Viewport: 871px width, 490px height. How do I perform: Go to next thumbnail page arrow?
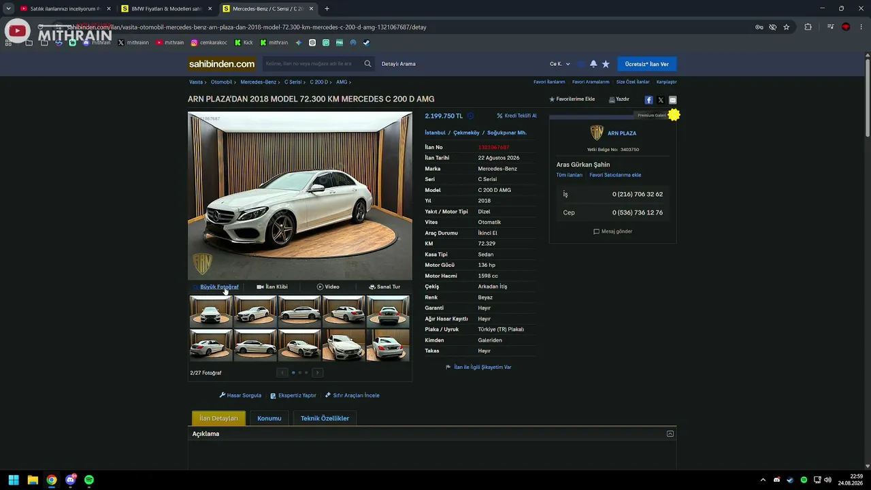(317, 372)
